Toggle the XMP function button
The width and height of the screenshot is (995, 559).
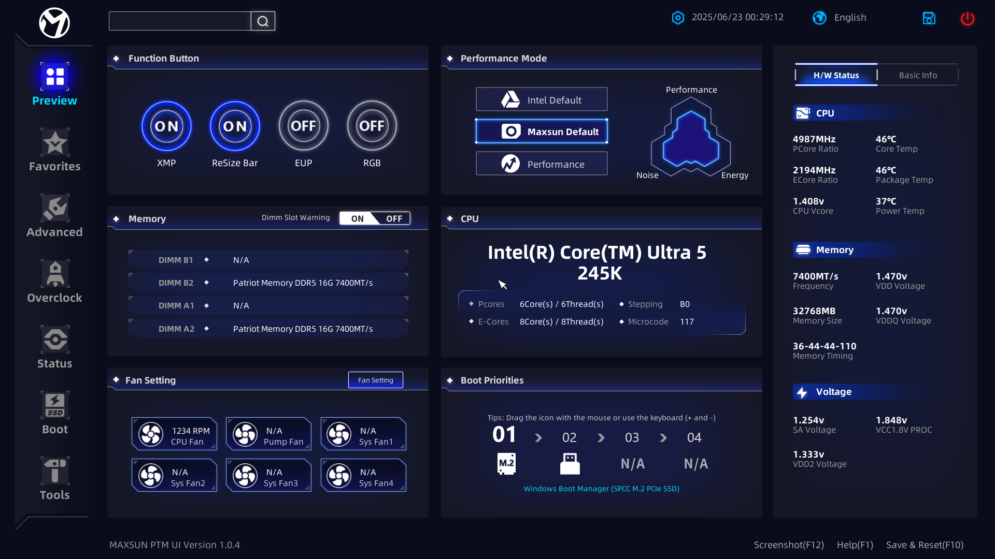pos(166,126)
